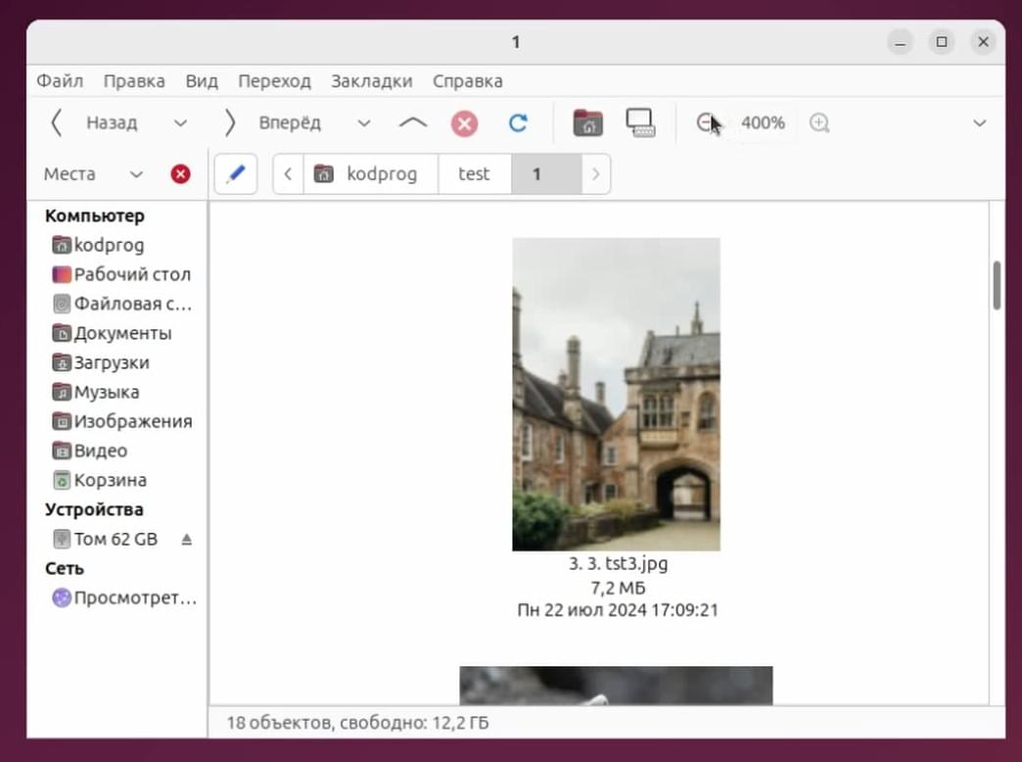Click the Сеть section header

click(x=64, y=569)
